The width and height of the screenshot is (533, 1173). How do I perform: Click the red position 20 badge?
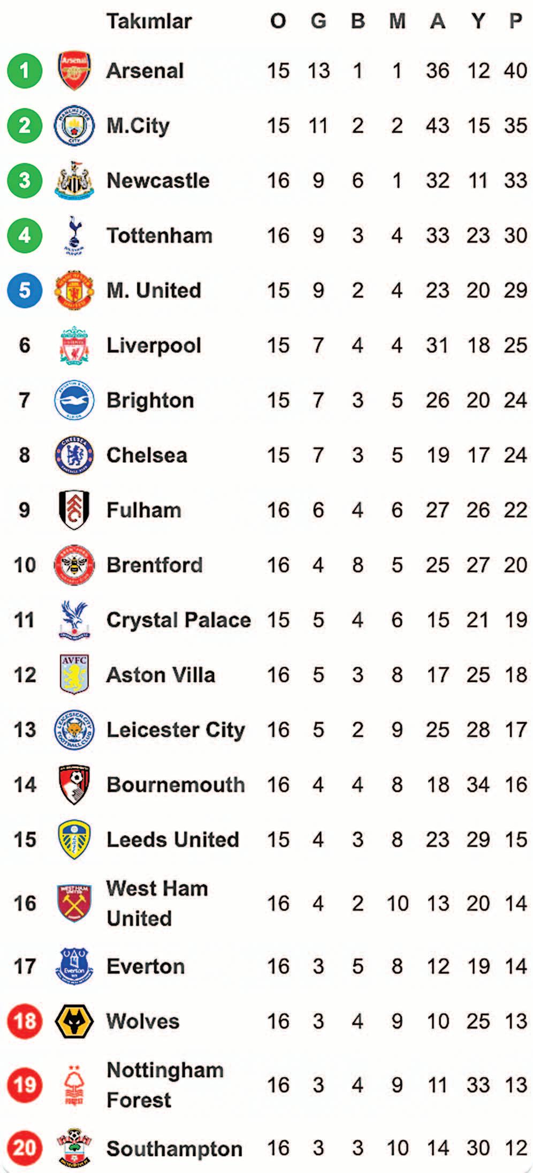click(x=25, y=1148)
